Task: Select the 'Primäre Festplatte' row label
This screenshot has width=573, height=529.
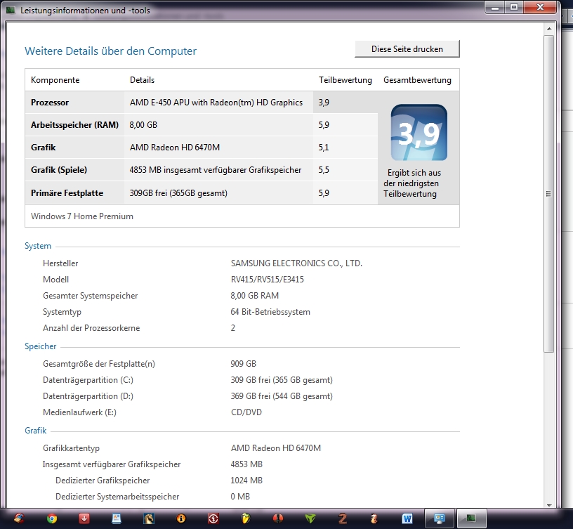Action: coord(67,193)
